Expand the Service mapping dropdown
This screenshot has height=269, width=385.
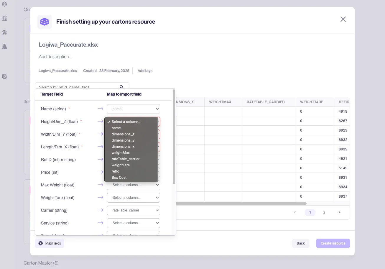pos(134,223)
